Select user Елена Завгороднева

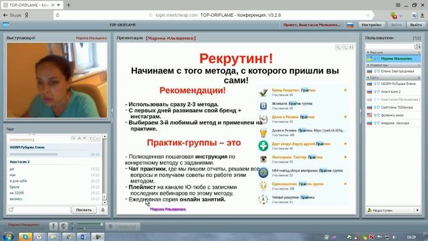coord(393,72)
